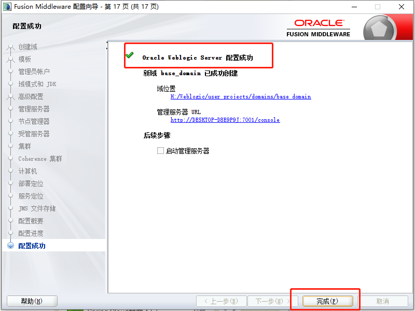Select the Coherence 集群 step
Image resolution: width=415 pixels, height=311 pixels.
coord(40,159)
